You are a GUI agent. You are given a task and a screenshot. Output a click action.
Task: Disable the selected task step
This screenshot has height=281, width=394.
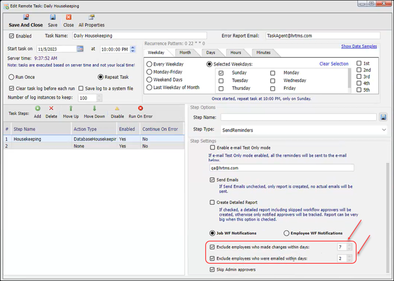click(x=117, y=108)
